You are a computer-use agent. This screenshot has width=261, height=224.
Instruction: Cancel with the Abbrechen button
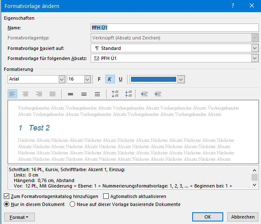click(243, 217)
